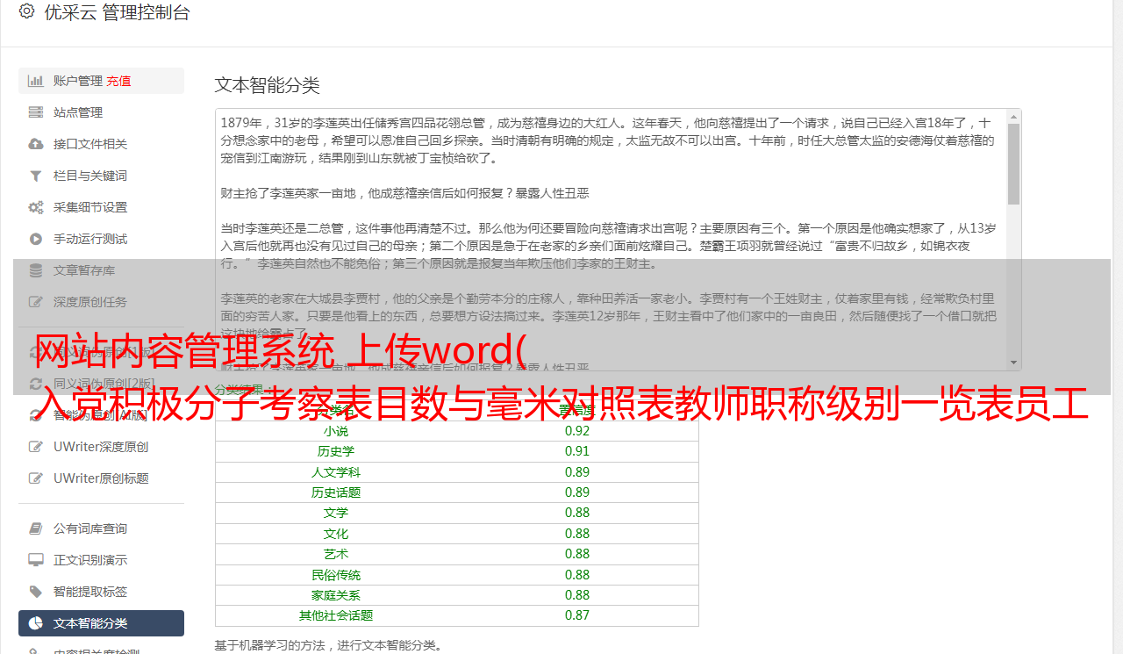Click the monitor icon next to 正文识别演示

pyautogui.click(x=36, y=560)
